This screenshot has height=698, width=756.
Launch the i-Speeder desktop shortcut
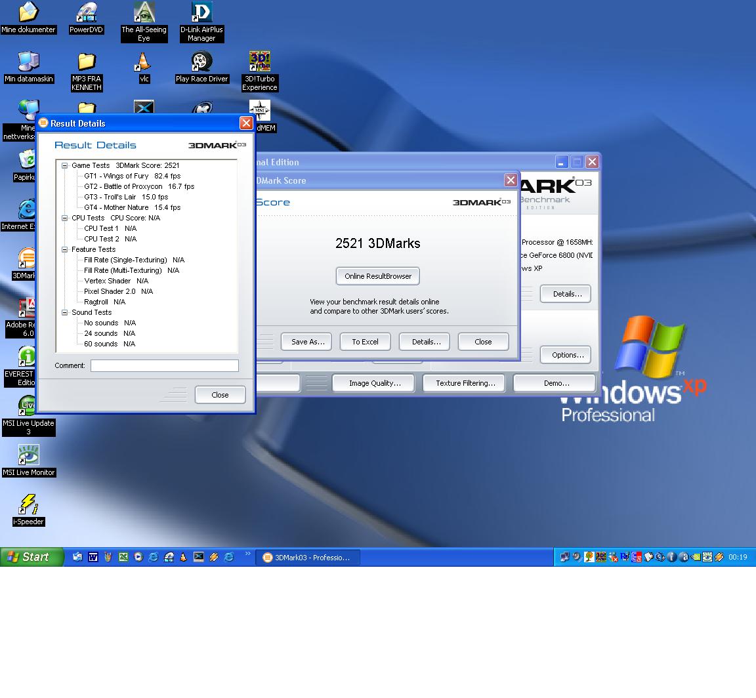click(28, 510)
